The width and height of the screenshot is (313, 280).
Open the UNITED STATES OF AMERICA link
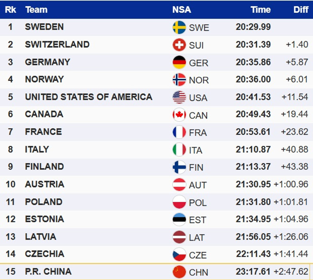(x=89, y=97)
